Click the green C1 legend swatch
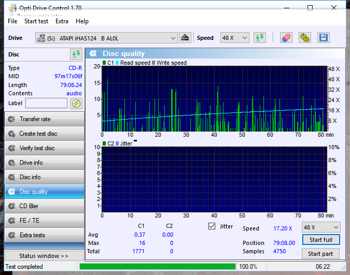This screenshot has height=275, width=350. pos(104,63)
